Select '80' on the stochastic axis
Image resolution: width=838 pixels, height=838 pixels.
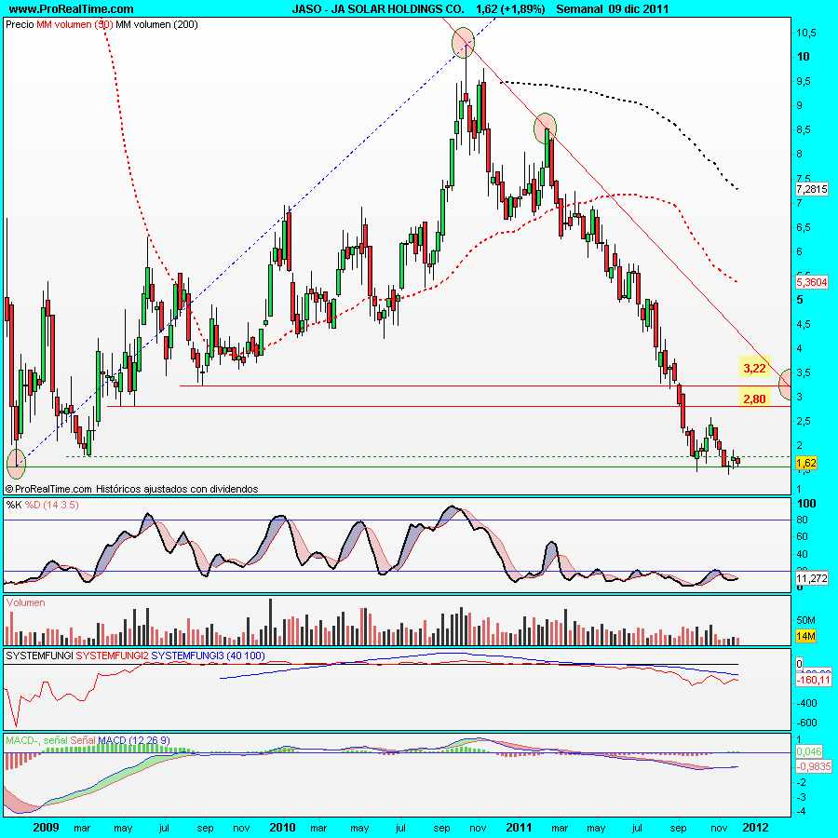pyautogui.click(x=802, y=520)
